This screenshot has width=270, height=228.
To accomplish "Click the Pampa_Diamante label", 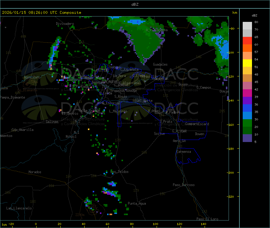I will [x=13, y=97].
